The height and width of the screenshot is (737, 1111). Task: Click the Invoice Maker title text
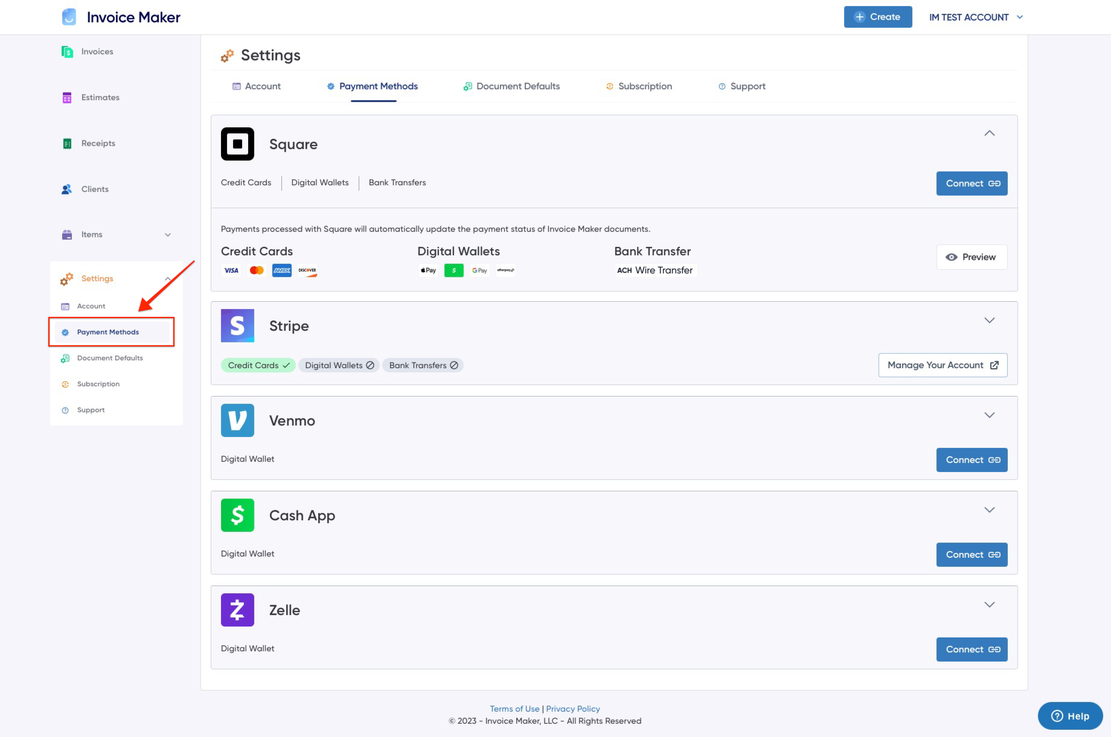tap(133, 18)
